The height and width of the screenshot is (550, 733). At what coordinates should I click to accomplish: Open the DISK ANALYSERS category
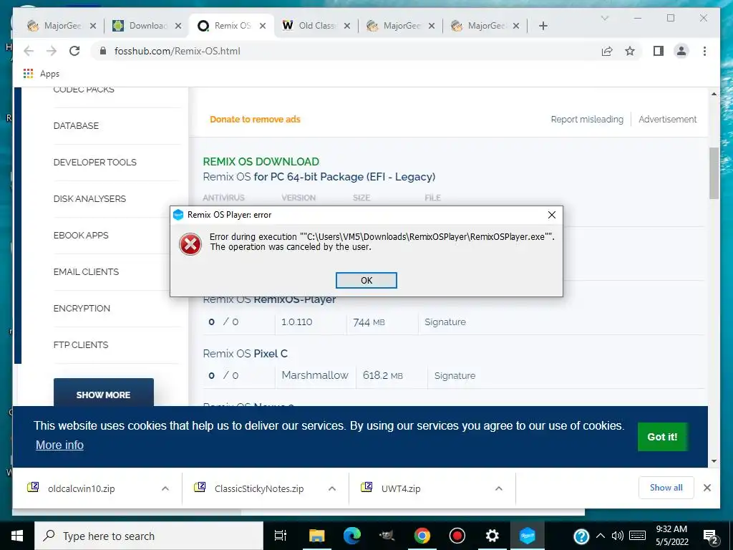pos(89,199)
